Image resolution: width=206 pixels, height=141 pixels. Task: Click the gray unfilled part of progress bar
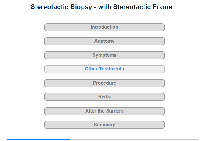click(x=134, y=139)
